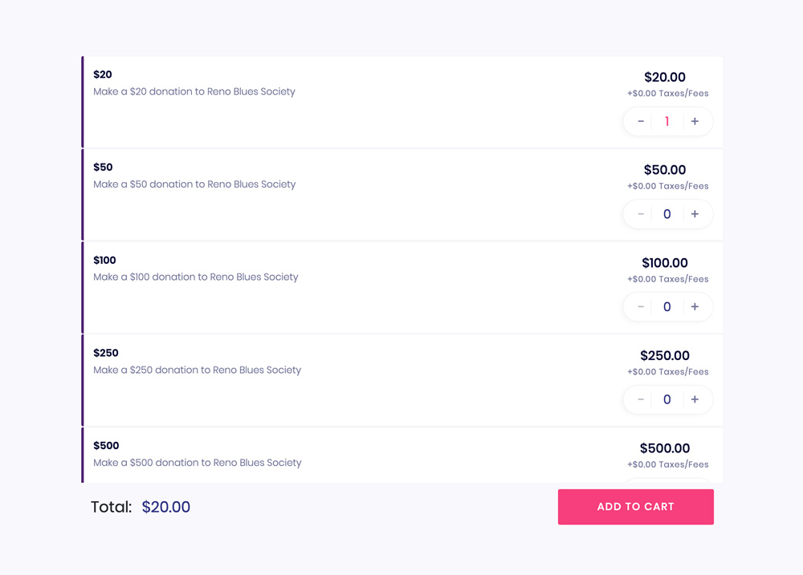Click the $500.00 price label
The image size is (803, 575).
click(665, 448)
